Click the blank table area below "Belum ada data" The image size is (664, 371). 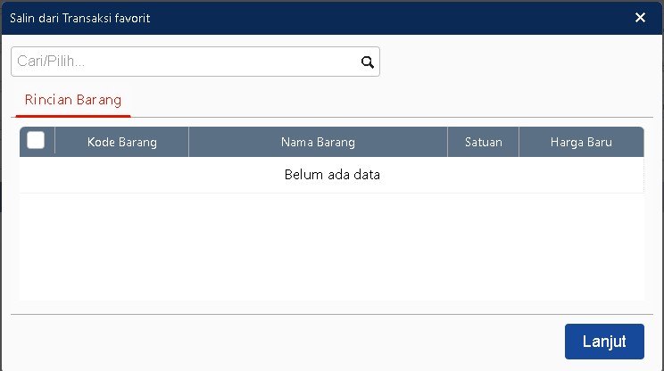click(332, 245)
